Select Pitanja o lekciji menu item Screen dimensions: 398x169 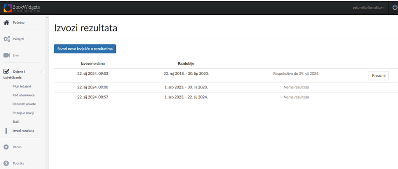[x=24, y=113]
